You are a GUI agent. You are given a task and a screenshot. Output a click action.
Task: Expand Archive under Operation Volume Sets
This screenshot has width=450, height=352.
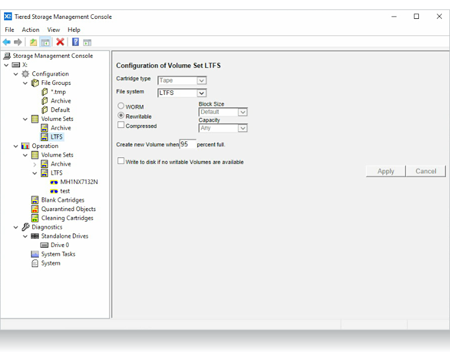coord(35,165)
